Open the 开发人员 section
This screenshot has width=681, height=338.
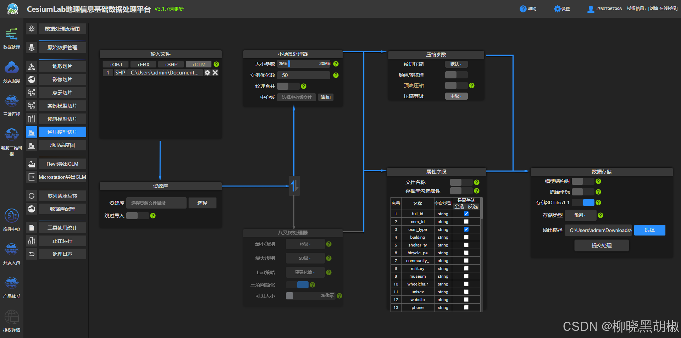[12, 254]
